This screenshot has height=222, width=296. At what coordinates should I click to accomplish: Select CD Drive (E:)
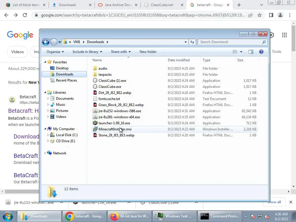pos(65,141)
